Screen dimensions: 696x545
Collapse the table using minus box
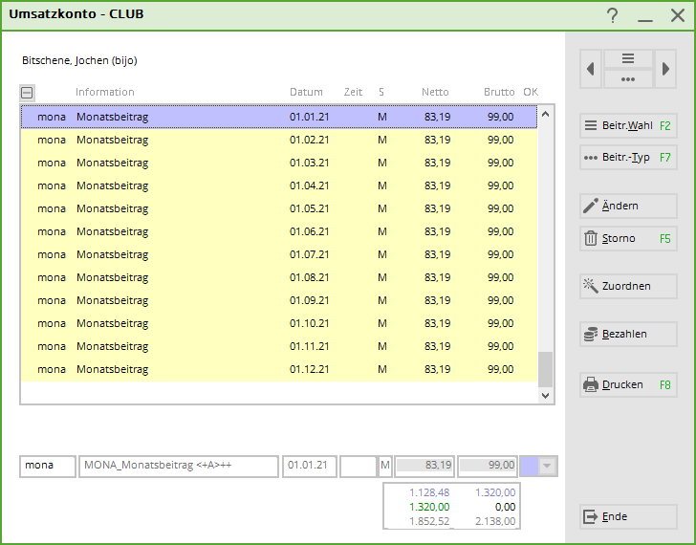(x=27, y=93)
